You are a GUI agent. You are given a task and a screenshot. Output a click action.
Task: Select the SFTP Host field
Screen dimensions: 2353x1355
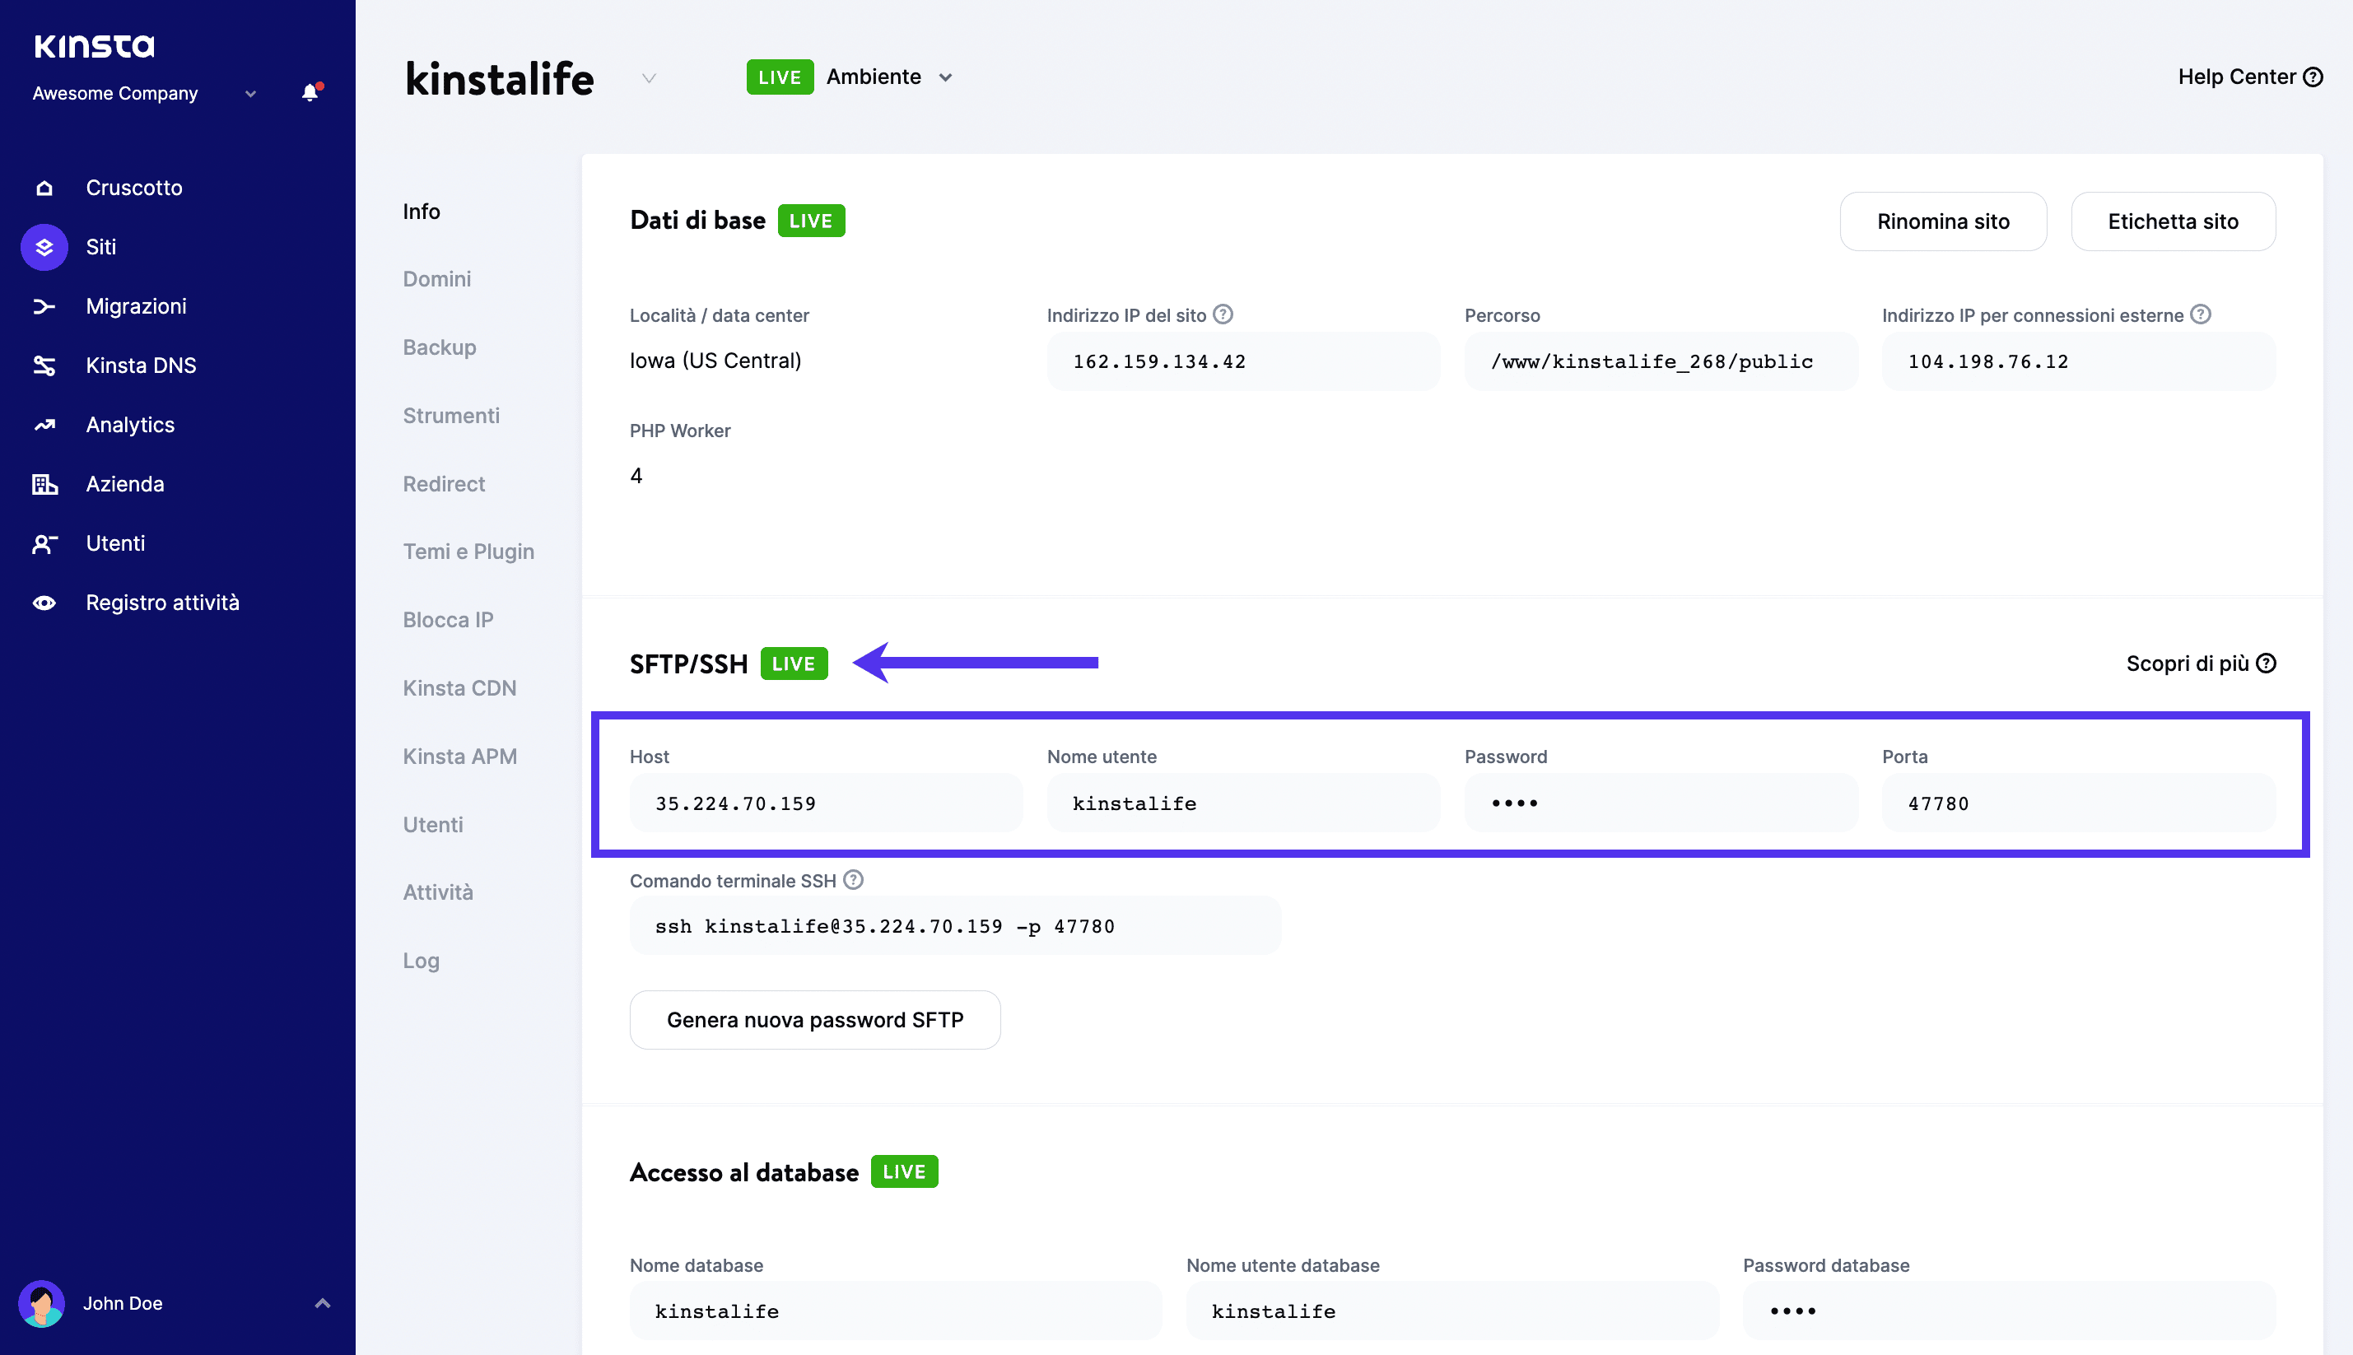click(825, 802)
